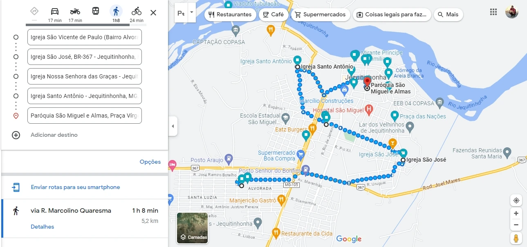Click Enviar rotas para seu smartphone
Image resolution: width=527 pixels, height=247 pixels.
[76, 187]
